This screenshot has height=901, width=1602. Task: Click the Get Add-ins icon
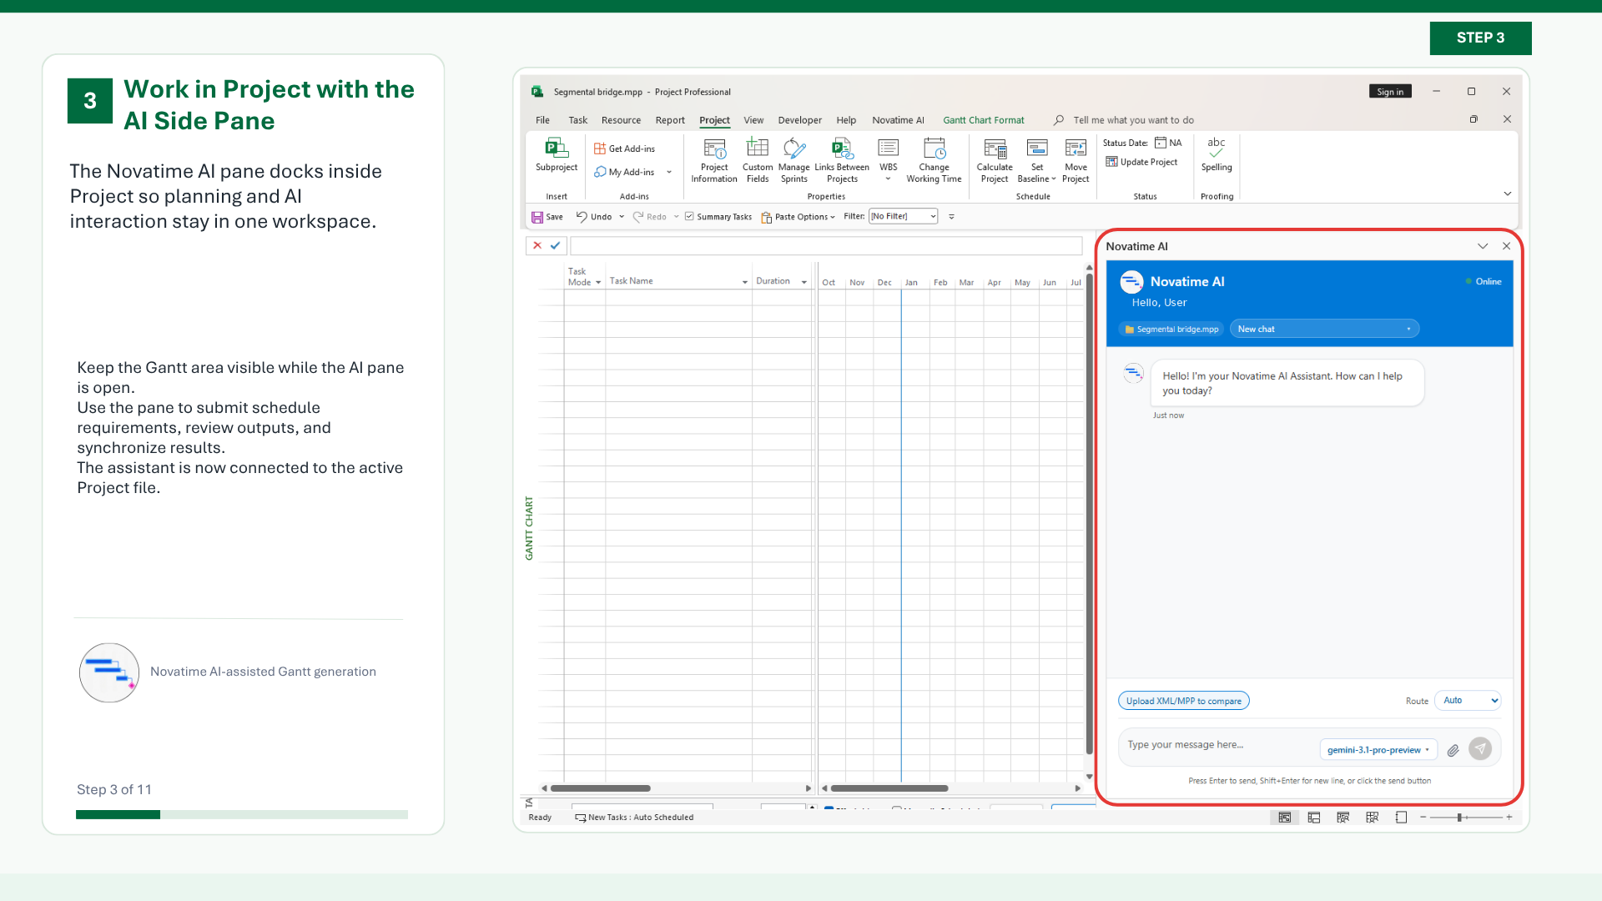[x=599, y=148]
